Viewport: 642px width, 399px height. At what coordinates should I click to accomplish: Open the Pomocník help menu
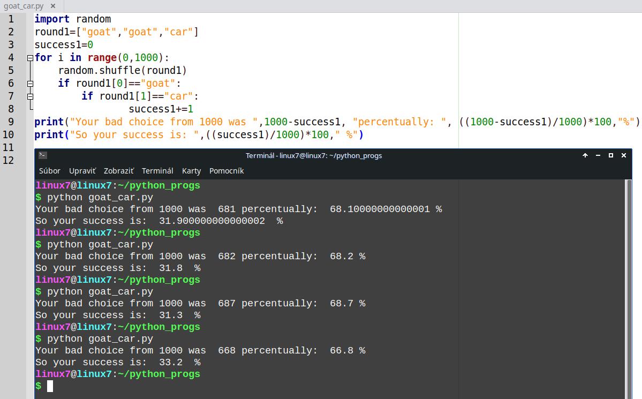coord(226,171)
